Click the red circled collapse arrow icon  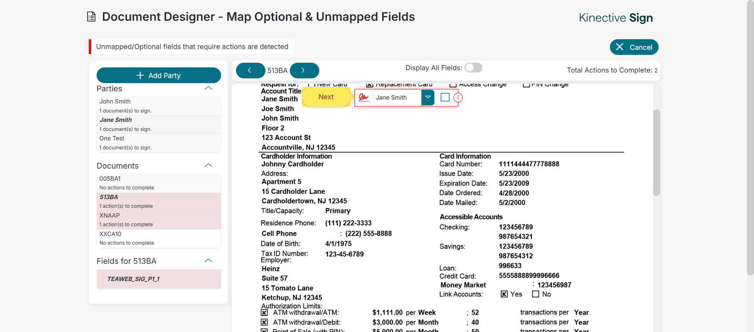(458, 98)
